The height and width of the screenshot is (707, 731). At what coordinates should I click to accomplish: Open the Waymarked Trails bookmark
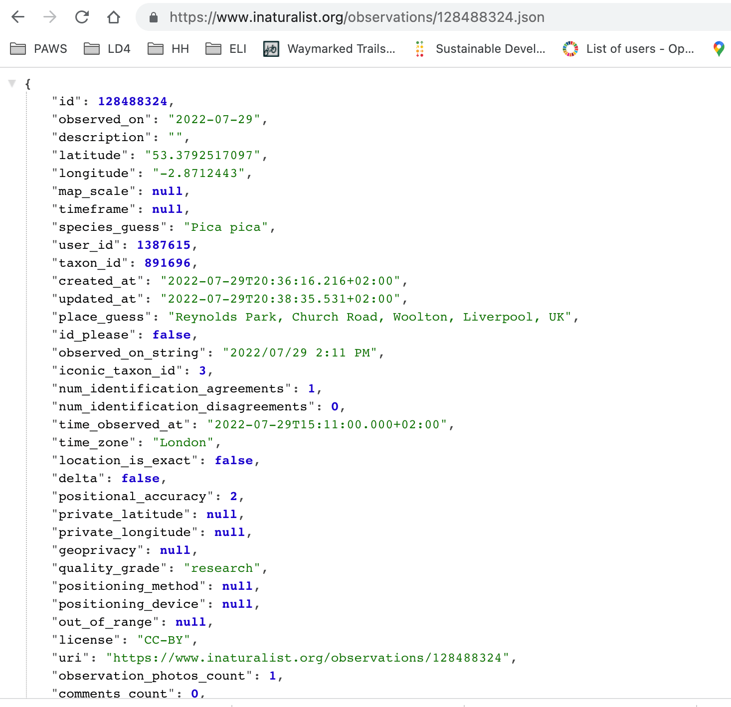click(330, 49)
